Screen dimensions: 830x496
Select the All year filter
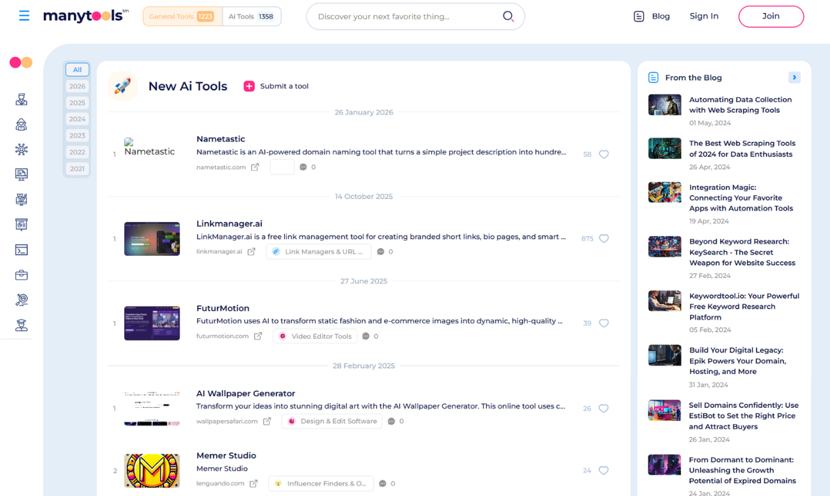click(x=77, y=69)
